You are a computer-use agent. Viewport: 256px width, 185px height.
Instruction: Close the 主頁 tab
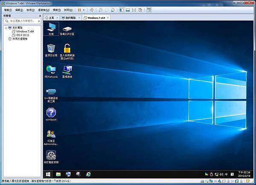(x=57, y=17)
